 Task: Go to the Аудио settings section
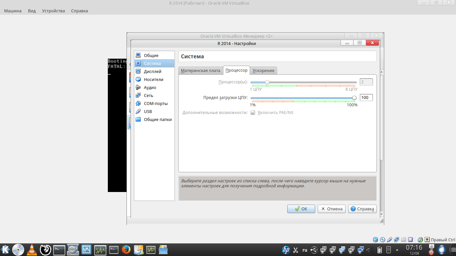[150, 87]
